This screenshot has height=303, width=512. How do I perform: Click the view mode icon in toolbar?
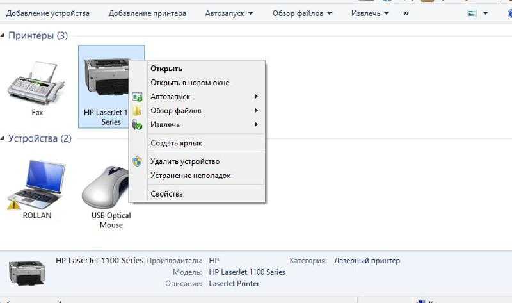[x=472, y=13]
